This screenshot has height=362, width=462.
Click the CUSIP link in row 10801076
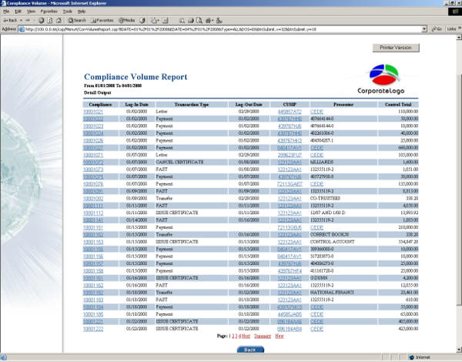point(290,184)
